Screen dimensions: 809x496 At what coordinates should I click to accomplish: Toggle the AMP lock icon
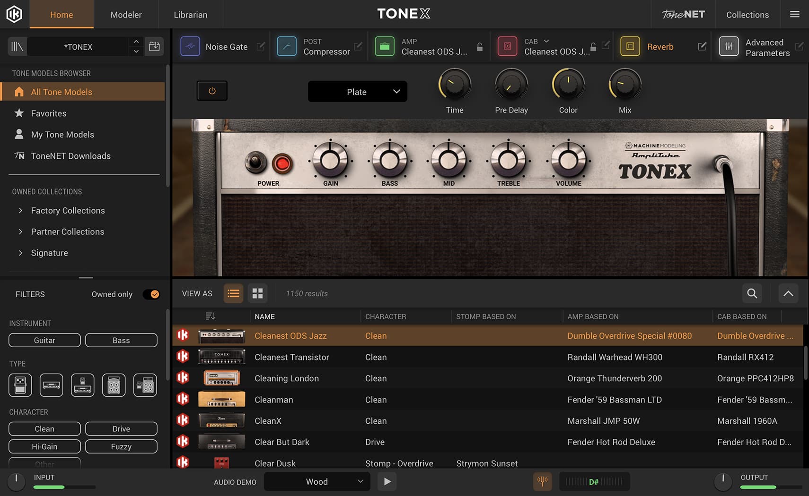(x=480, y=47)
